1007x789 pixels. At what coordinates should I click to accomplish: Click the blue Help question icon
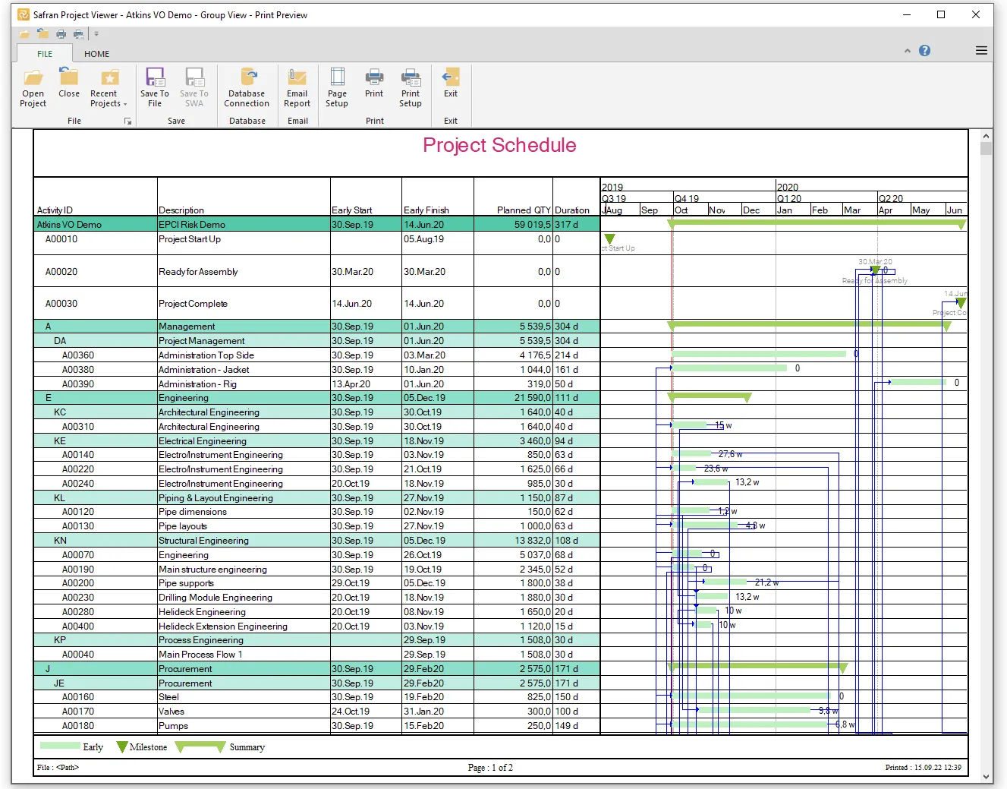924,51
